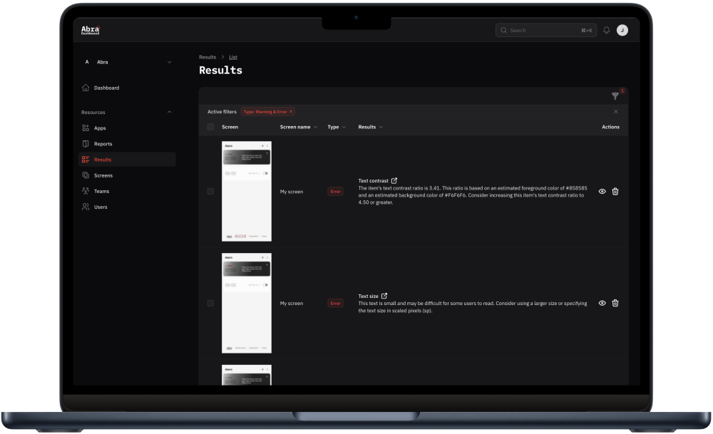Image resolution: width=713 pixels, height=434 pixels.
Task: Open the notifications bell
Action: pos(606,30)
